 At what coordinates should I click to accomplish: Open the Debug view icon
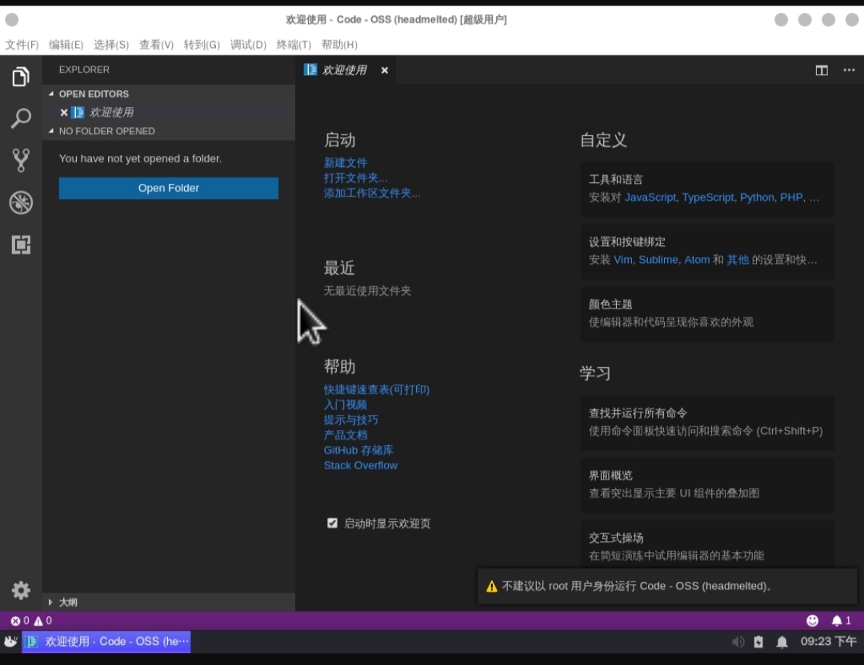(x=21, y=202)
